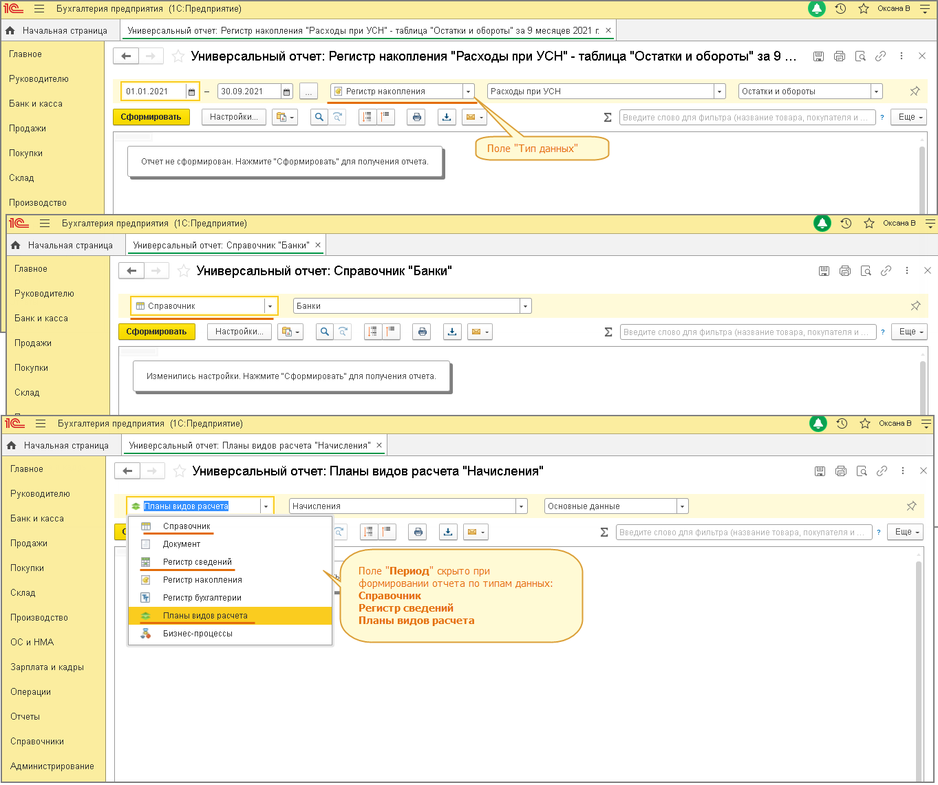
Task: Open more options dots in middle window
Action: [x=906, y=271]
